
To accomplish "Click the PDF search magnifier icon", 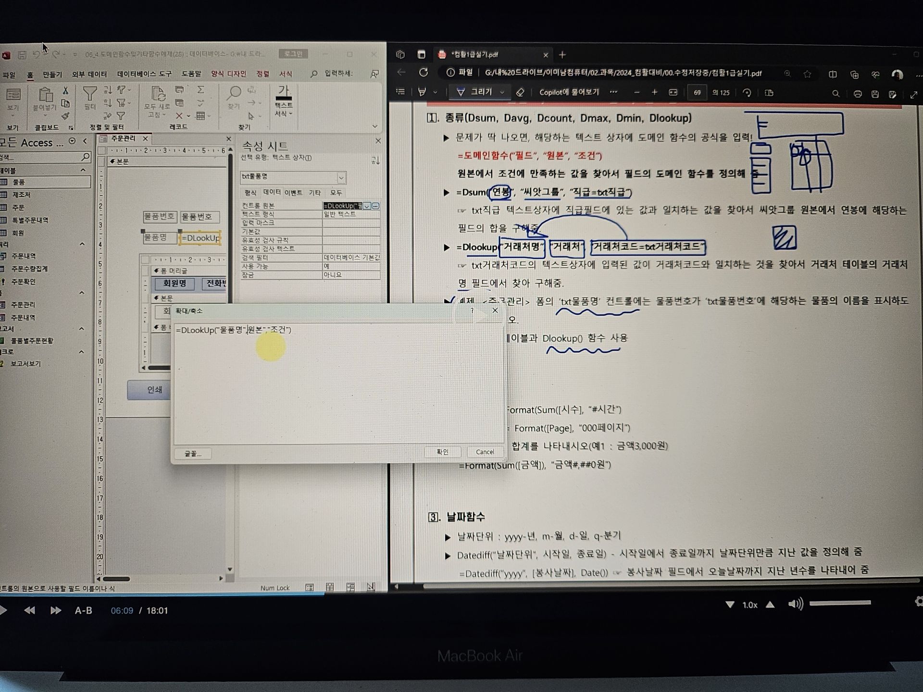I will pyautogui.click(x=836, y=94).
